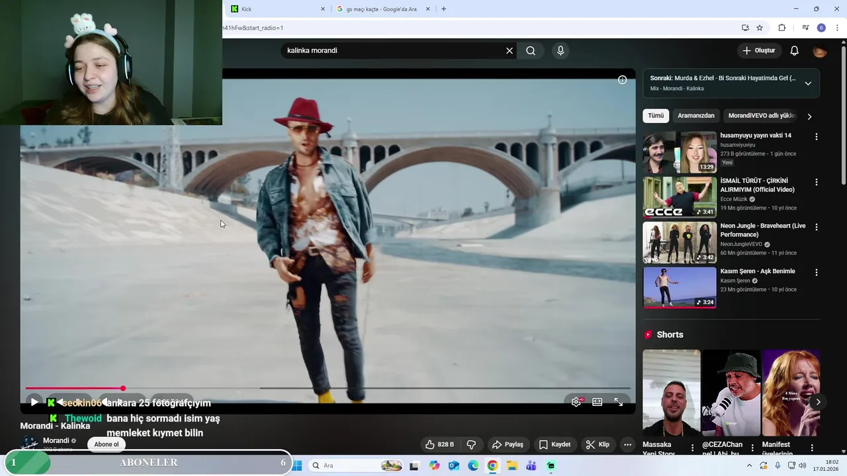Screen dimensions: 847x476
Task: Open Kasım Şeren Aşk Benimle thumbnail
Action: (680, 287)
